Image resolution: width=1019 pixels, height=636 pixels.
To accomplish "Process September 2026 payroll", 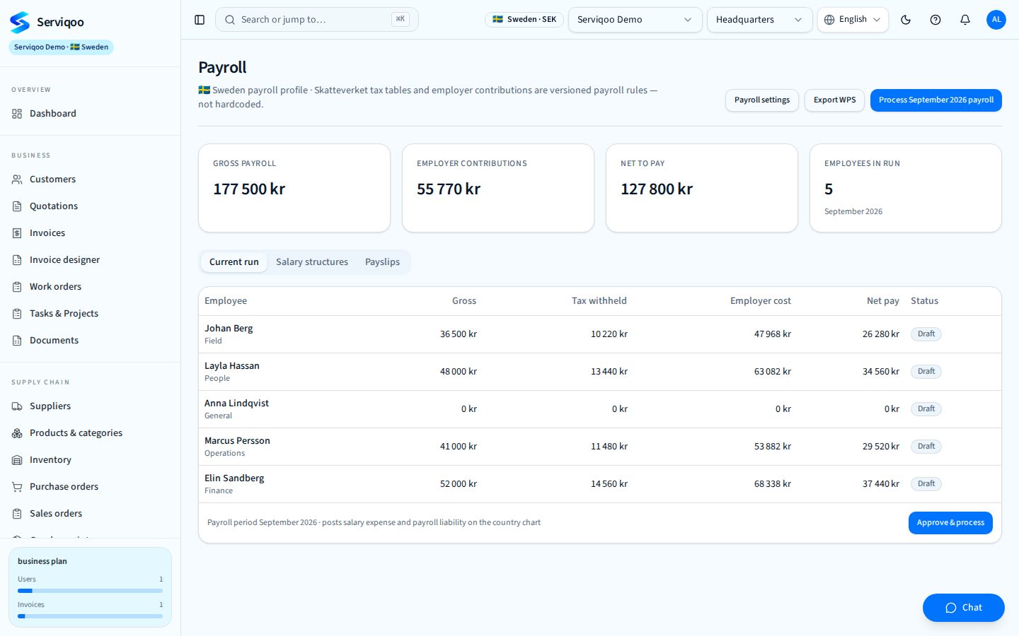I will click(936, 100).
